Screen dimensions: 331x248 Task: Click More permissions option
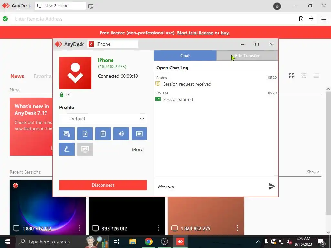click(137, 149)
